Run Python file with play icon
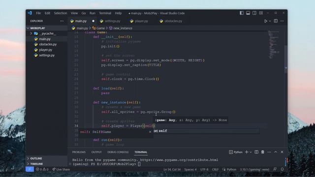Screen dimensions: 315x177 click(266, 21)
